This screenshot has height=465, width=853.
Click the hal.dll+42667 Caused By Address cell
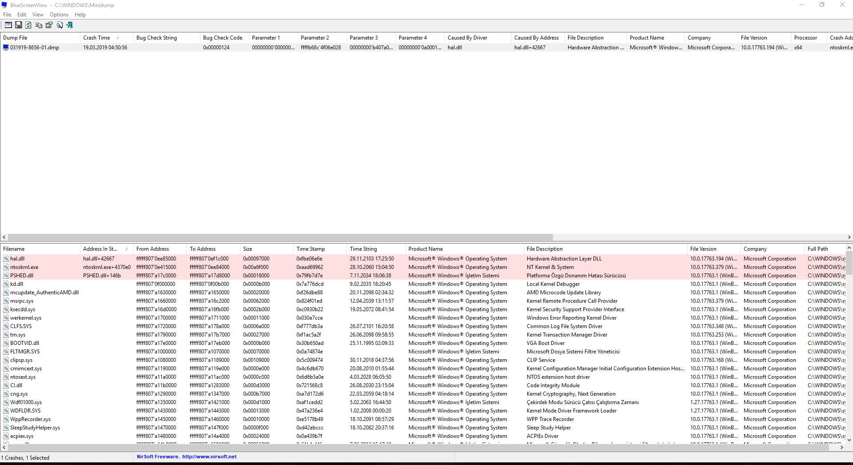pyautogui.click(x=530, y=48)
